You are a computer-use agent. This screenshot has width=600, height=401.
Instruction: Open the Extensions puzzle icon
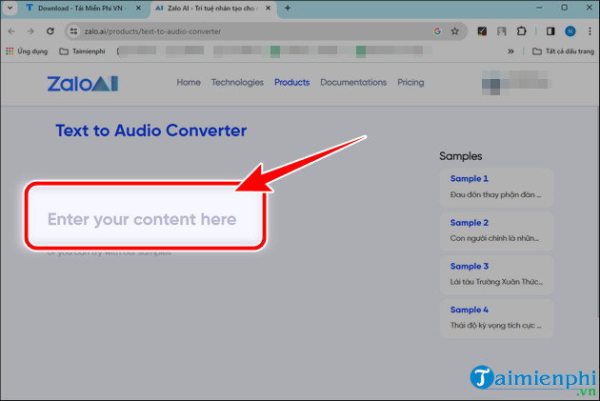[x=521, y=31]
